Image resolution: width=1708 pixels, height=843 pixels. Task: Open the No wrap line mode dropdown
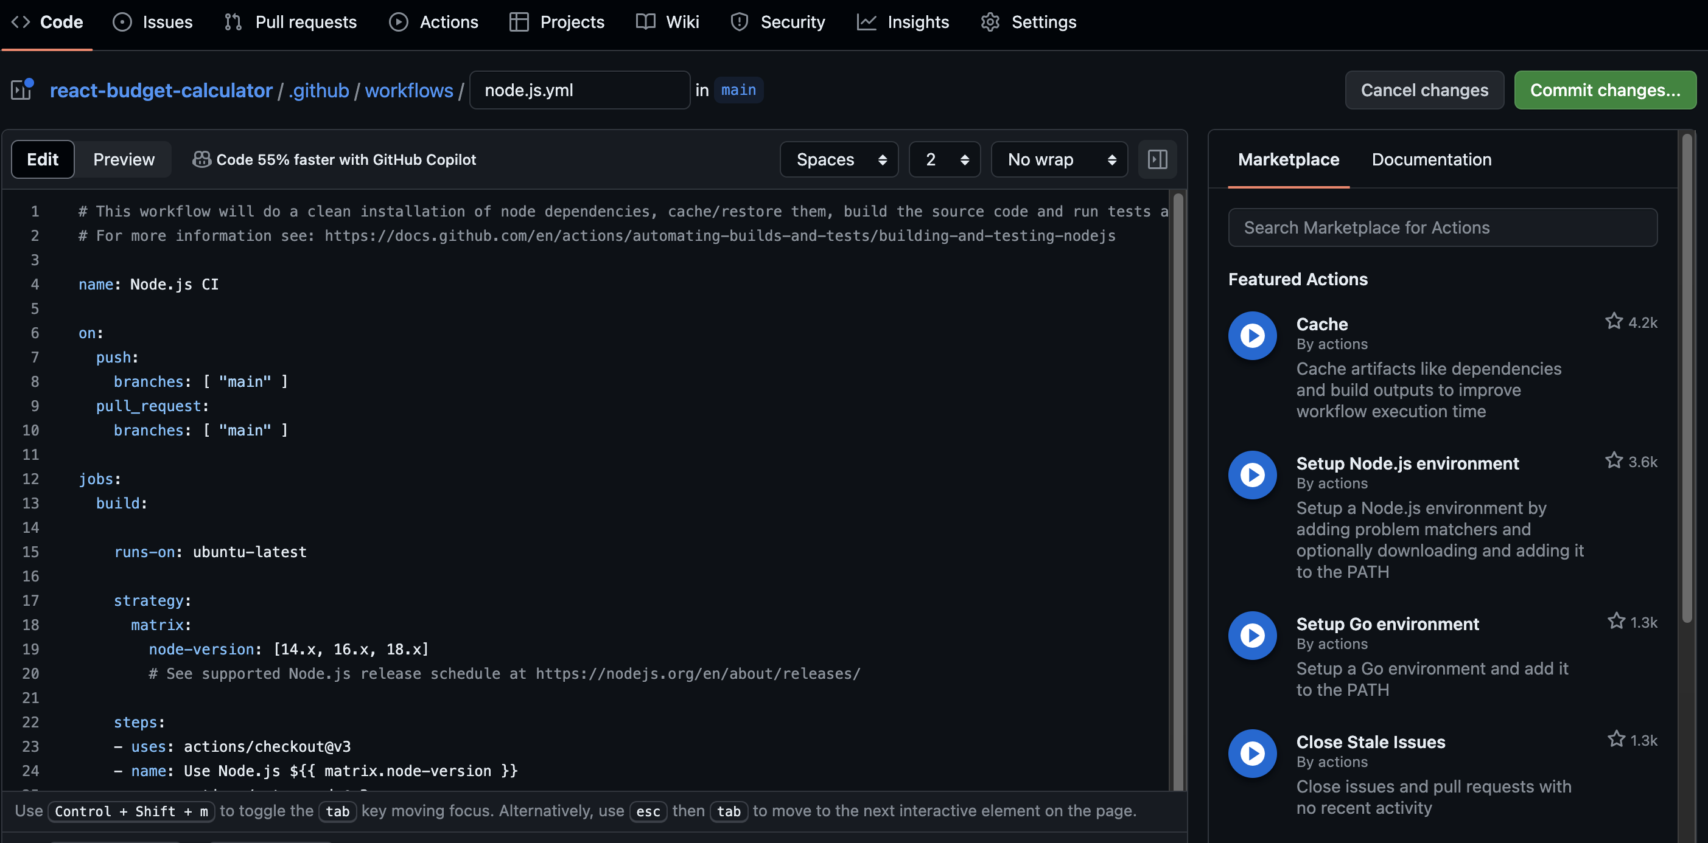click(x=1059, y=159)
